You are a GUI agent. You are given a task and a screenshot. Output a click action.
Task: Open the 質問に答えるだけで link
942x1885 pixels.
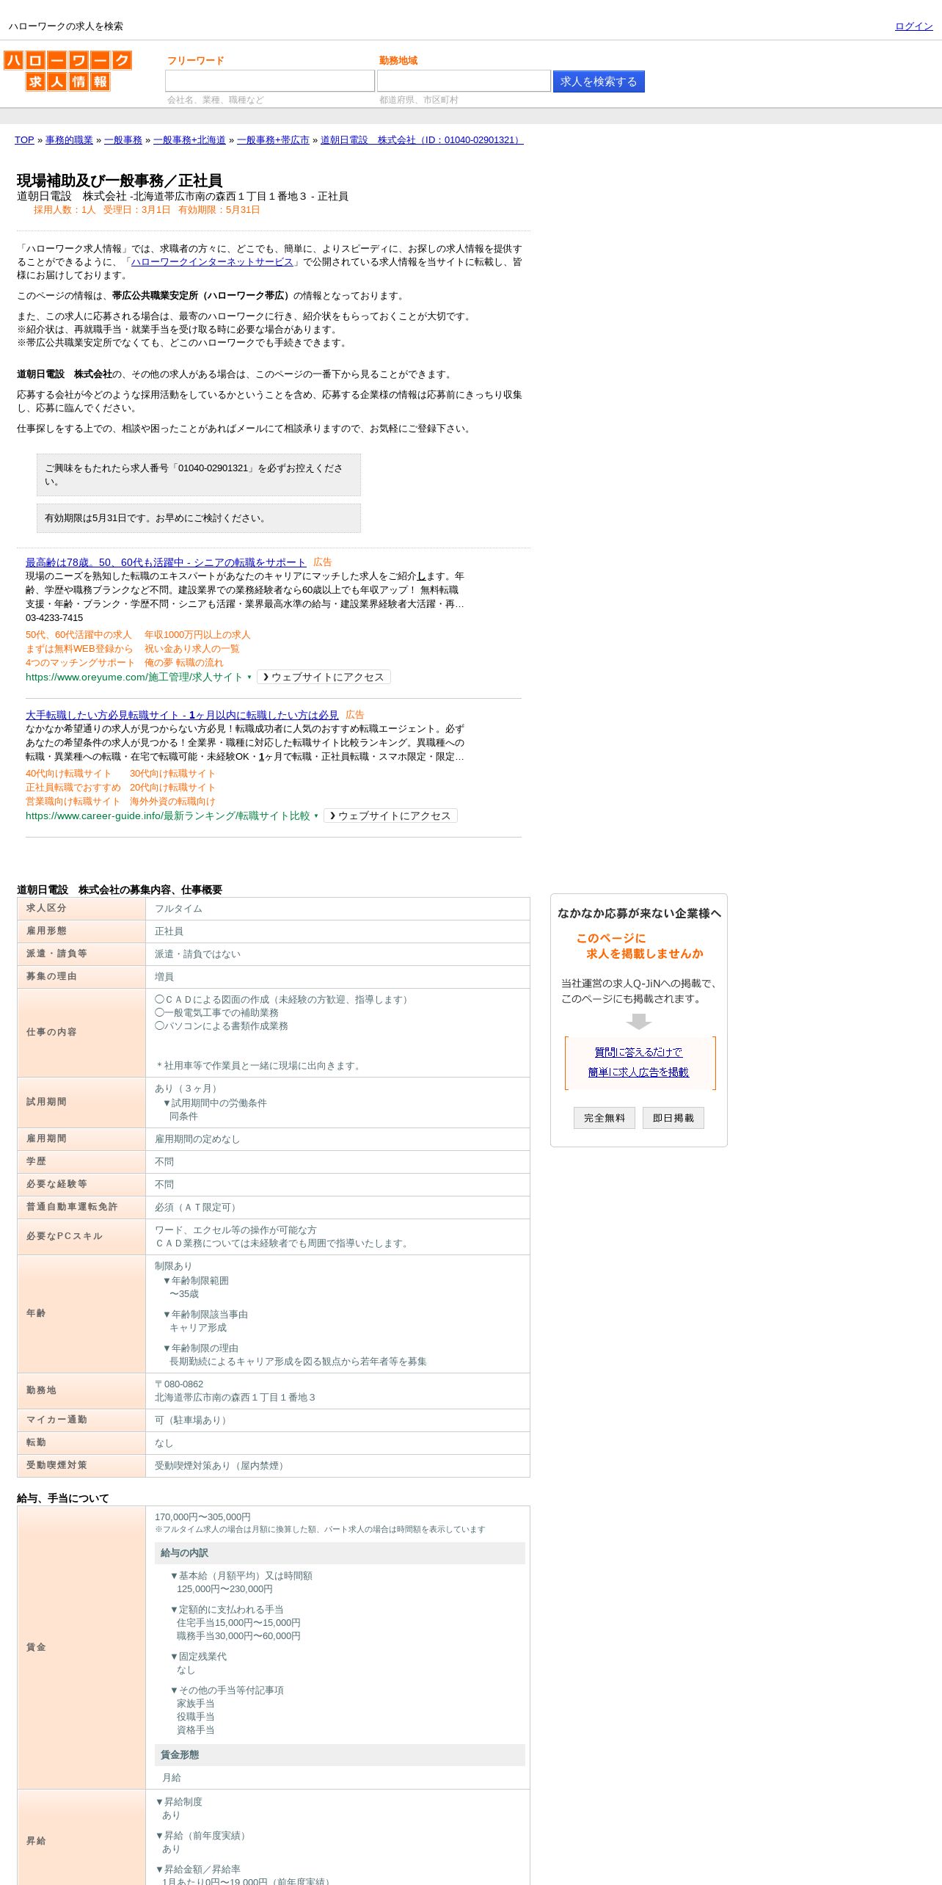tap(638, 1053)
